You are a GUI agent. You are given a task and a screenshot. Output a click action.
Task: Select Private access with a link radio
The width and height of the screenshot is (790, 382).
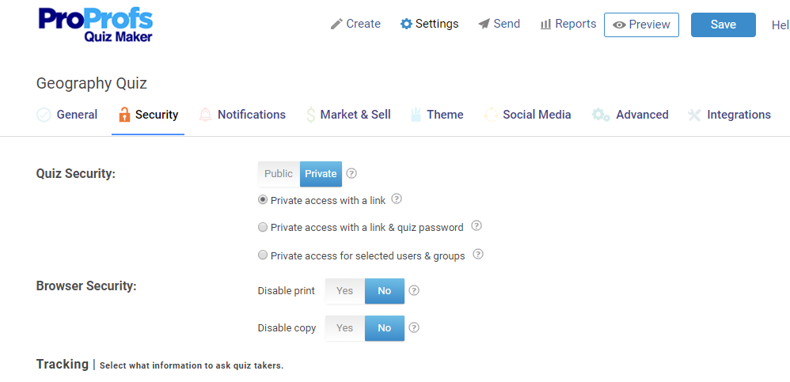coord(263,200)
